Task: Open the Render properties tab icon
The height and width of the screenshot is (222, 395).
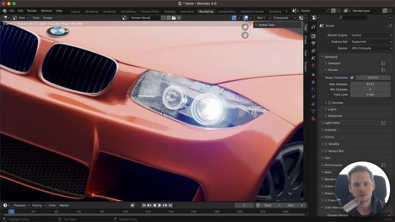Action: (314, 36)
